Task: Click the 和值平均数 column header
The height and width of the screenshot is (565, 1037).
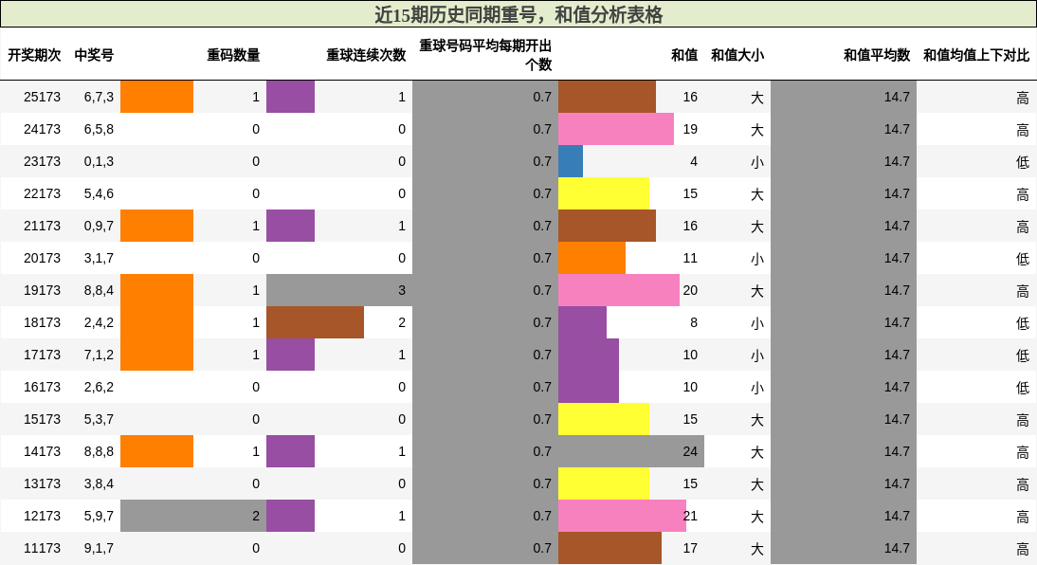Action: 877,55
